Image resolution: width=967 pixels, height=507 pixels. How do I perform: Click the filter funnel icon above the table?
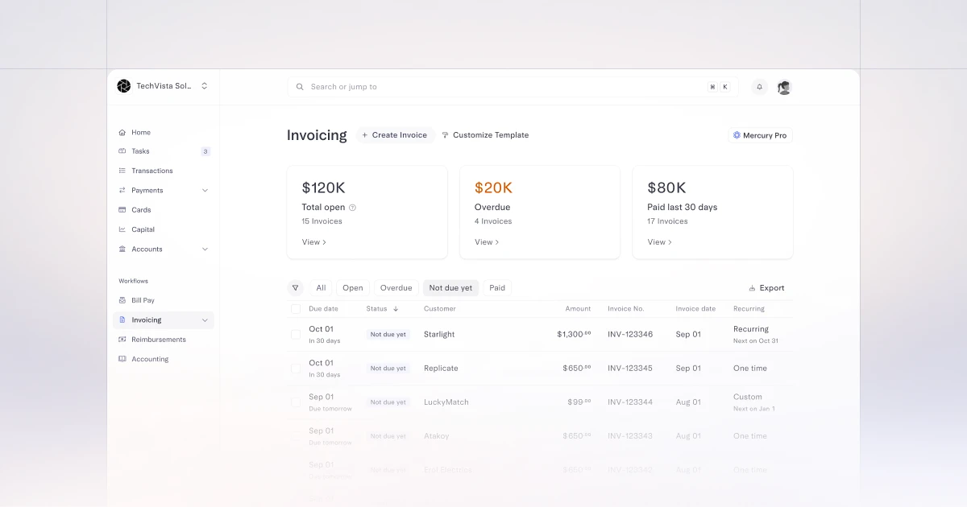(x=296, y=287)
